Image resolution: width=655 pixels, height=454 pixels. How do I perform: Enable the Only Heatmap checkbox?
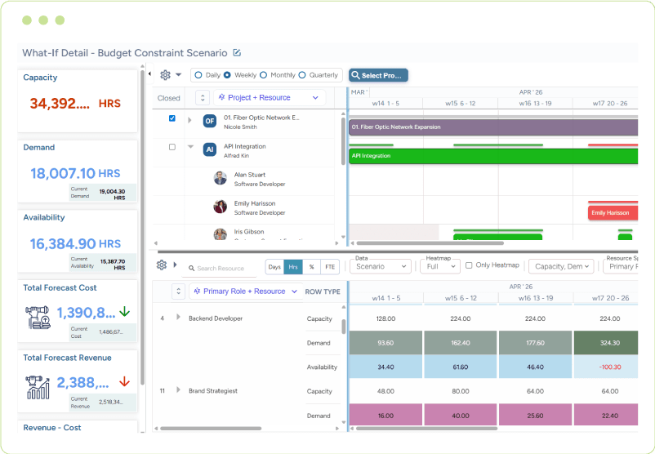click(469, 265)
